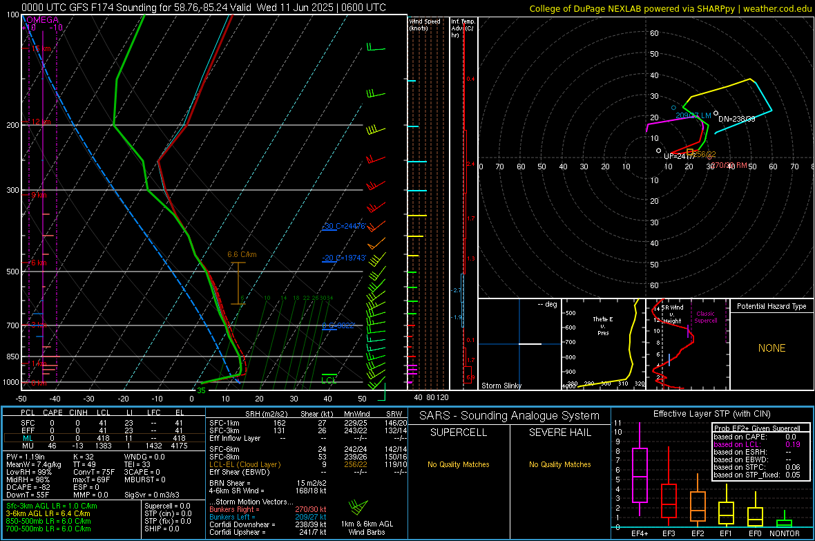Select the highlighted ML parcel row
Image resolution: width=815 pixels, height=541 pixels.
tap(104, 438)
